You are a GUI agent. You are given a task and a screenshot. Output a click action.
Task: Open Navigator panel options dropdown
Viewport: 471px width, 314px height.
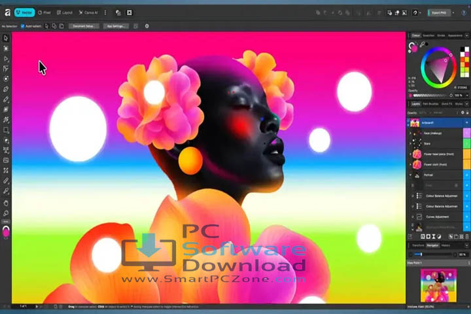(x=467, y=245)
